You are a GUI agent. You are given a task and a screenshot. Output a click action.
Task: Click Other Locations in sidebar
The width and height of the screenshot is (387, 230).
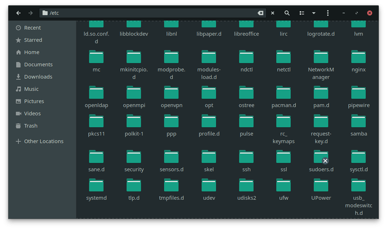point(43,141)
